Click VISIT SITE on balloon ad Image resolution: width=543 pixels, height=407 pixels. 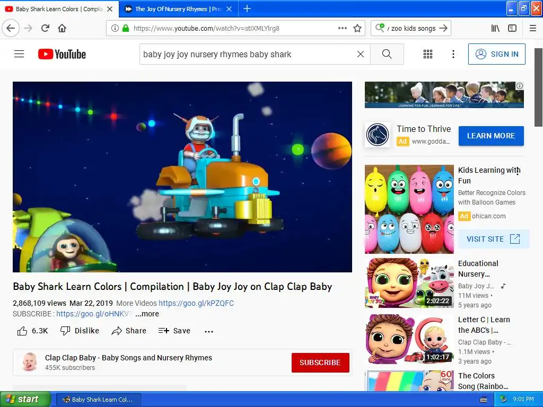coord(494,239)
